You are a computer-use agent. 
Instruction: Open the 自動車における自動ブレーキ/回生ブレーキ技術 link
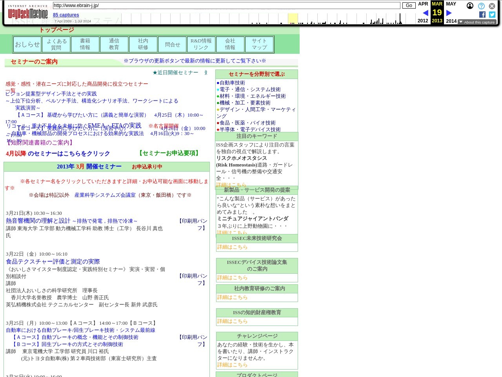(x=80, y=330)
